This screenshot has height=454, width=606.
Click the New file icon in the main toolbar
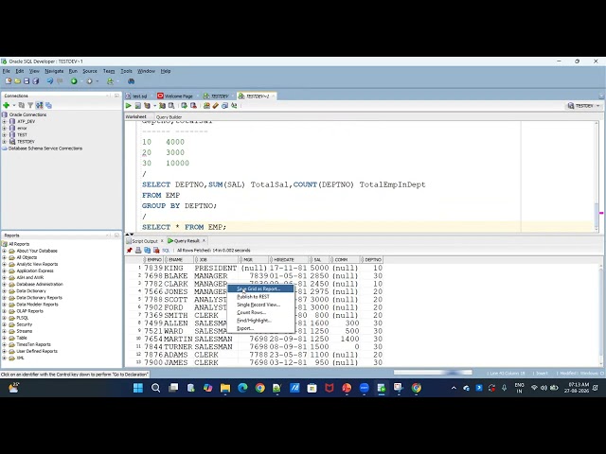(x=9, y=81)
